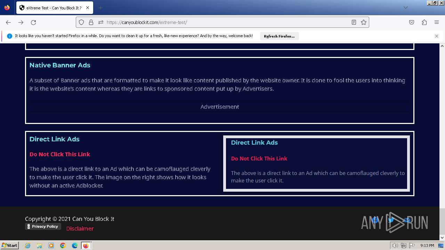445x250 pixels.
Task: List all tabs dropdown arrow
Action: [405, 8]
